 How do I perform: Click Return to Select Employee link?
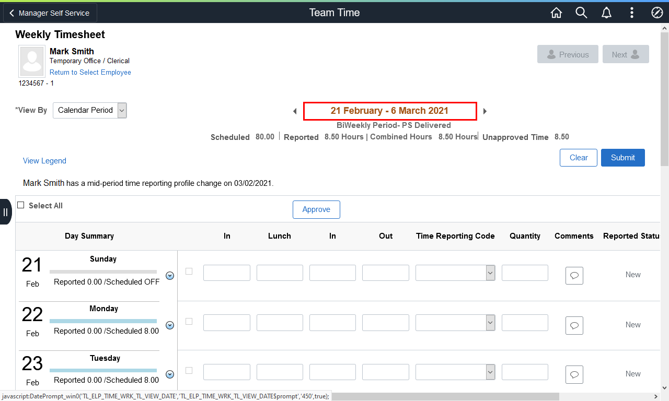pos(90,73)
